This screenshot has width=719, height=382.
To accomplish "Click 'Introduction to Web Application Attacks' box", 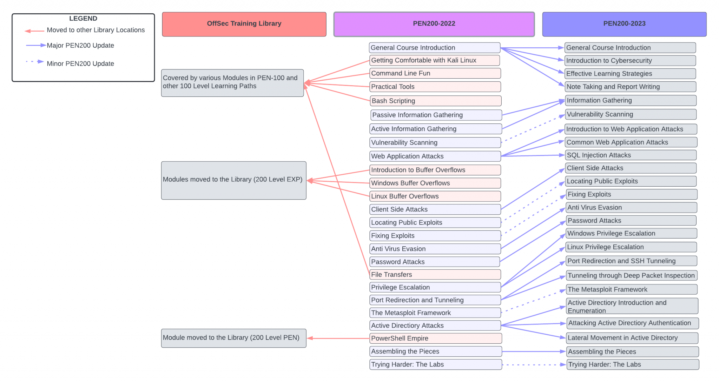I will click(631, 129).
